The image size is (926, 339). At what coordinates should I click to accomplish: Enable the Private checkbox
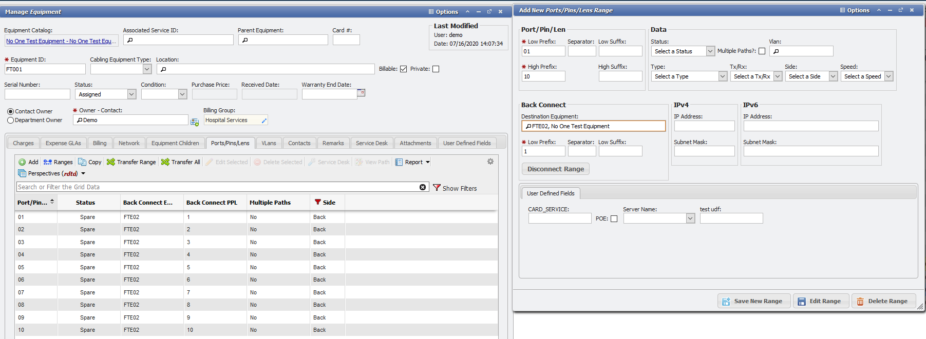pyautogui.click(x=436, y=69)
